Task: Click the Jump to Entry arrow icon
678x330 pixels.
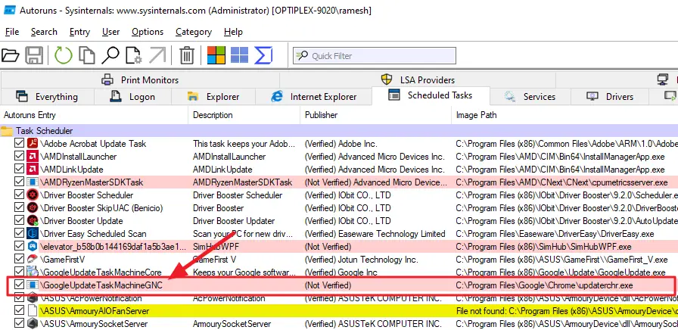Action: point(157,55)
